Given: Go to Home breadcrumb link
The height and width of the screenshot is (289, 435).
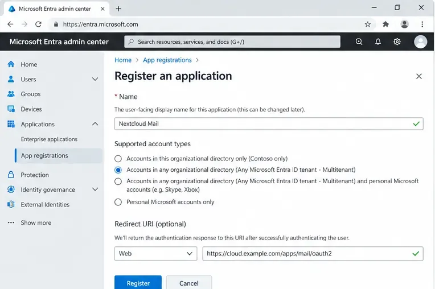Looking at the screenshot, I should pyautogui.click(x=123, y=60).
